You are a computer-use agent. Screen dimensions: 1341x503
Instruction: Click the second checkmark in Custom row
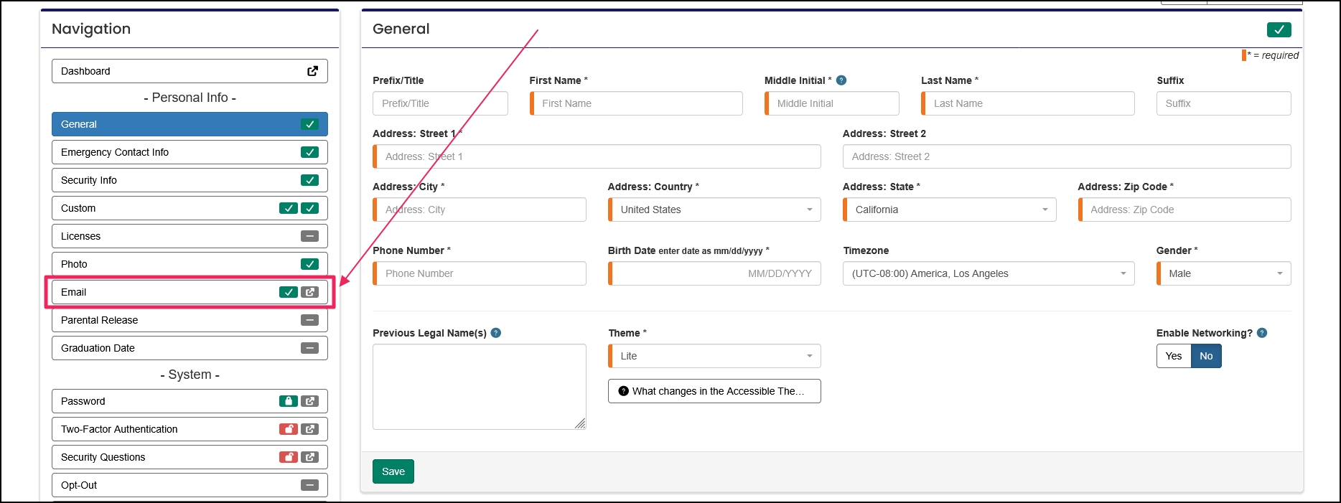coord(309,208)
